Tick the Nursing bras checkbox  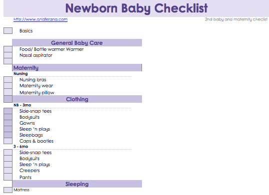(8, 79)
